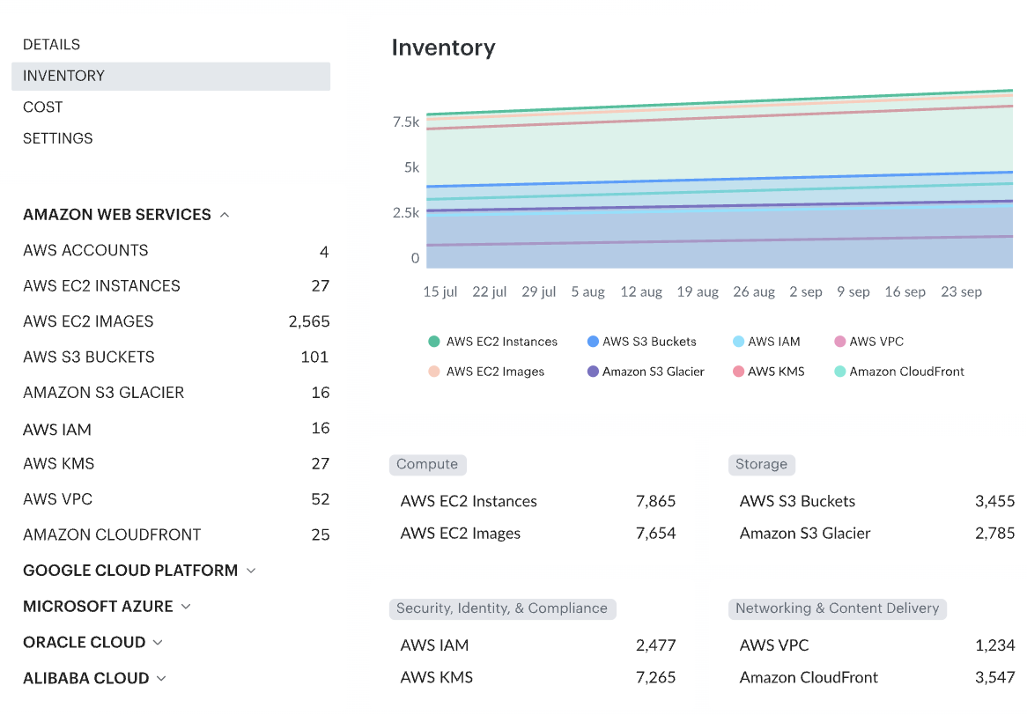Expand the Alibaba Cloud group

(162, 679)
